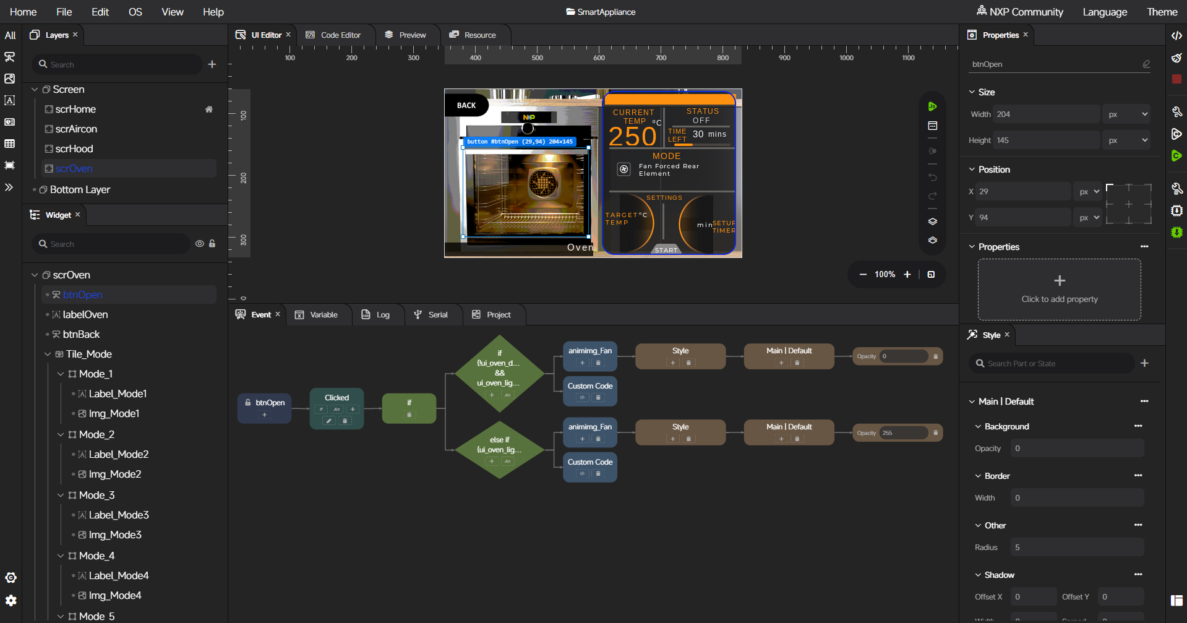
Task: Click the rename pencil icon next to btnOpen
Action: [x=1146, y=64]
